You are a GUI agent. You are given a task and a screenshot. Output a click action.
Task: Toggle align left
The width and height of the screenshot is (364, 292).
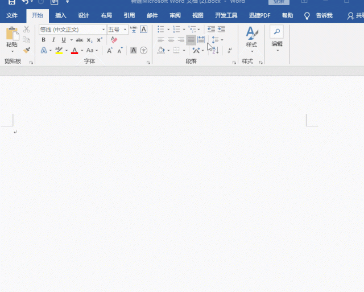click(160, 40)
